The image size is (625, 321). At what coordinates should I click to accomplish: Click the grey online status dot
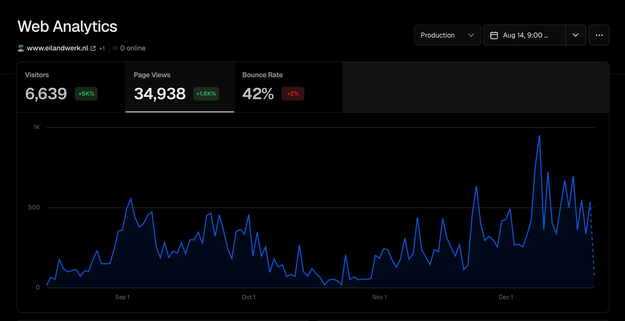coord(115,48)
